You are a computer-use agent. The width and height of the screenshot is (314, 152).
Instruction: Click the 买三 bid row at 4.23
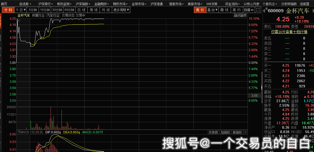coord(289,76)
